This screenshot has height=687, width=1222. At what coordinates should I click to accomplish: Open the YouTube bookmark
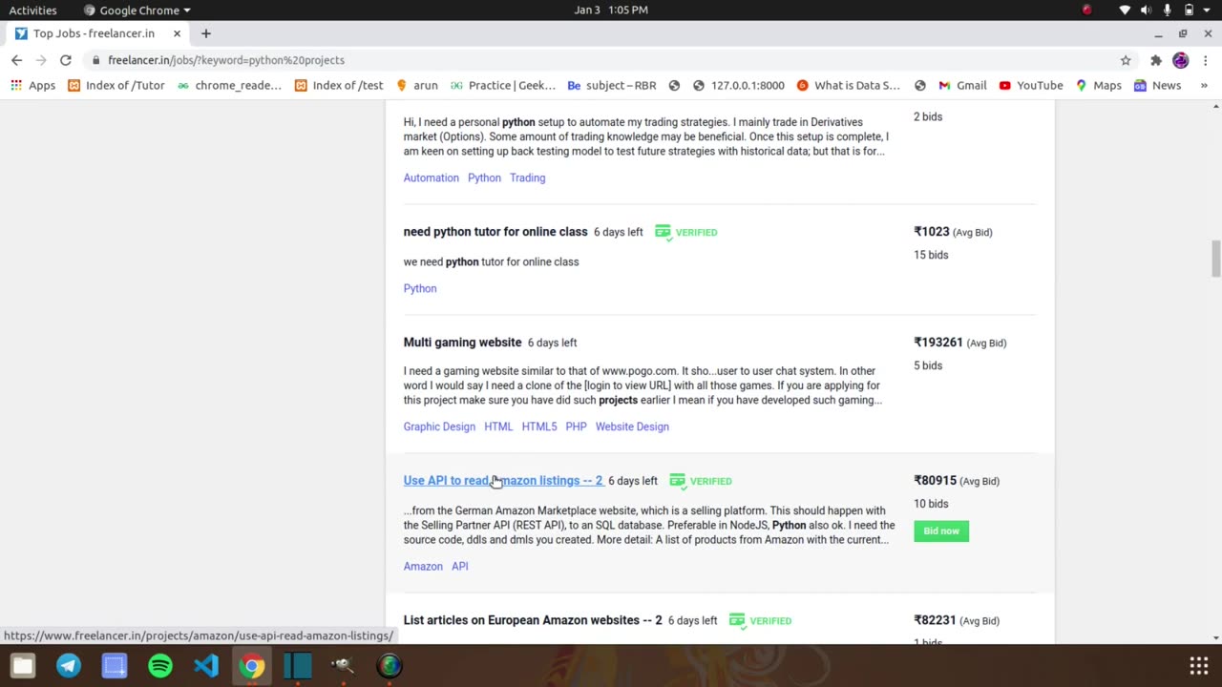tap(1031, 85)
